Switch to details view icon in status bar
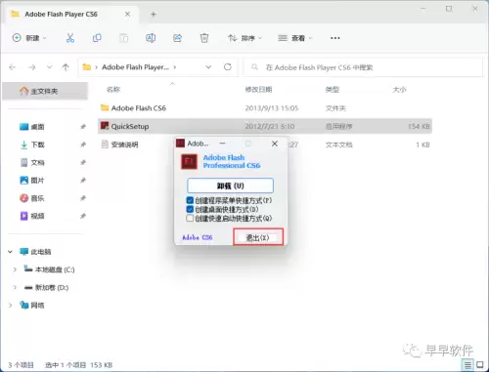This screenshot has height=372, width=489. (467, 365)
